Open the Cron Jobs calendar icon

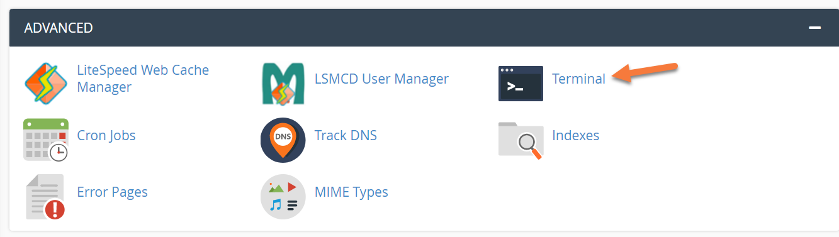tap(45, 140)
